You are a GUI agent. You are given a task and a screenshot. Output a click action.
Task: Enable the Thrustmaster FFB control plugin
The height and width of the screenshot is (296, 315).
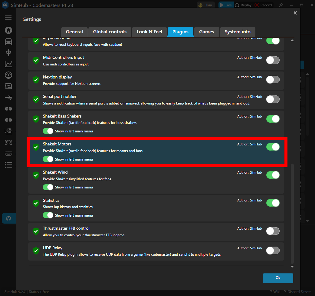273,231
